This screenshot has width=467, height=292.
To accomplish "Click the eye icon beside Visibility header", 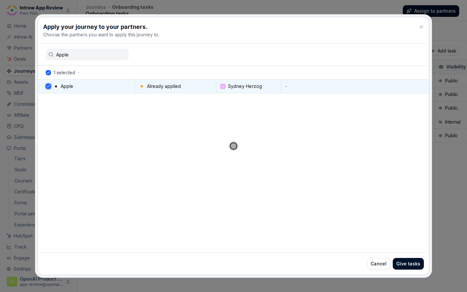I will coord(441,67).
